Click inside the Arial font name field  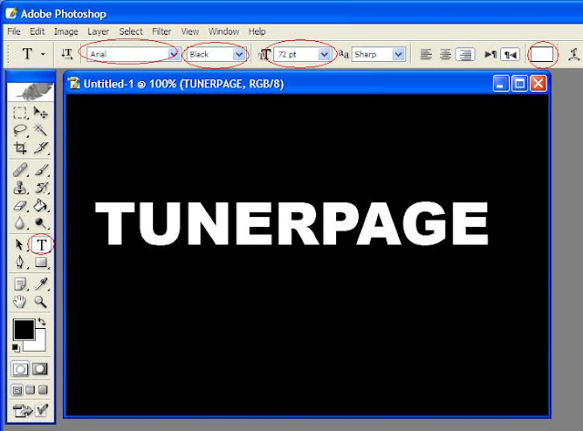click(128, 55)
